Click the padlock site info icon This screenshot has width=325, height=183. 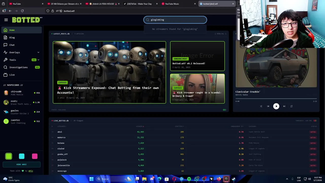tap(53, 11)
